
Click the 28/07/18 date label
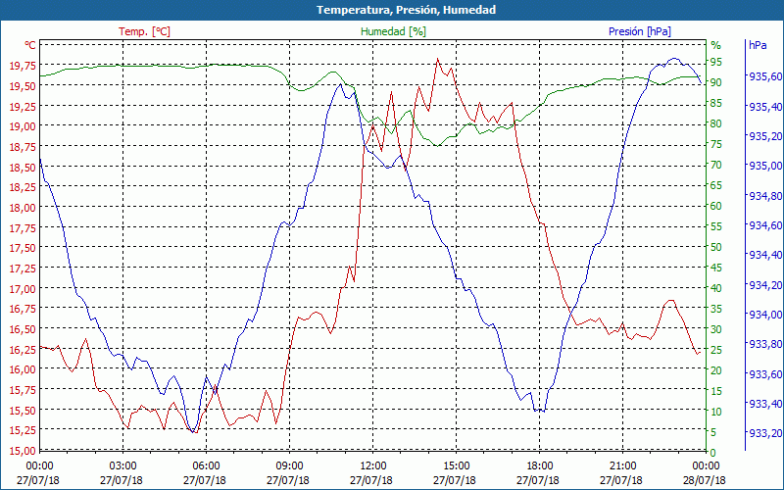(x=704, y=480)
